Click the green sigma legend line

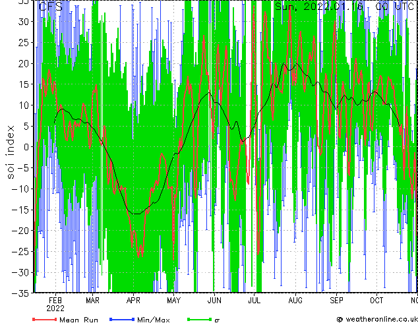tap(199, 319)
